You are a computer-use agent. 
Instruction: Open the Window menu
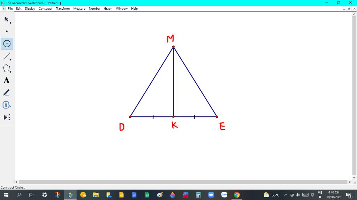tap(122, 9)
